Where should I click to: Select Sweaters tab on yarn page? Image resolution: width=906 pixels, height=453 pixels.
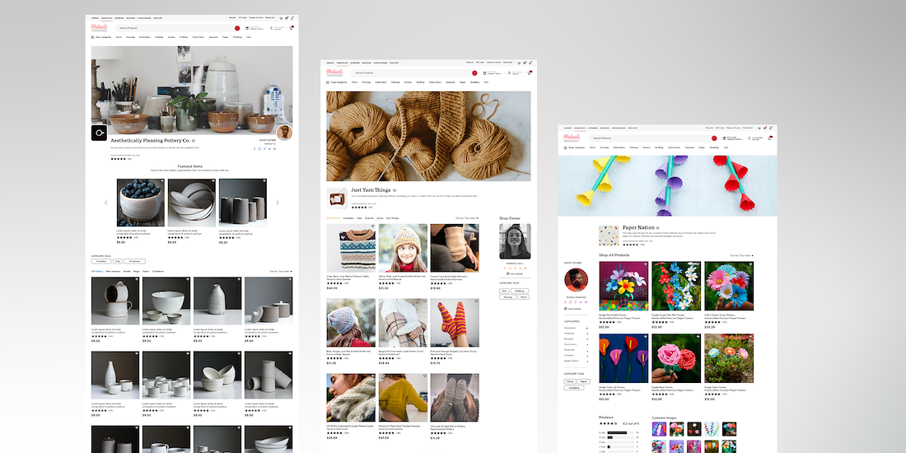[348, 217]
